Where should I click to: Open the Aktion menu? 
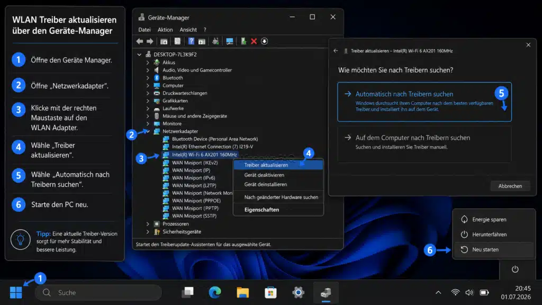pos(165,30)
